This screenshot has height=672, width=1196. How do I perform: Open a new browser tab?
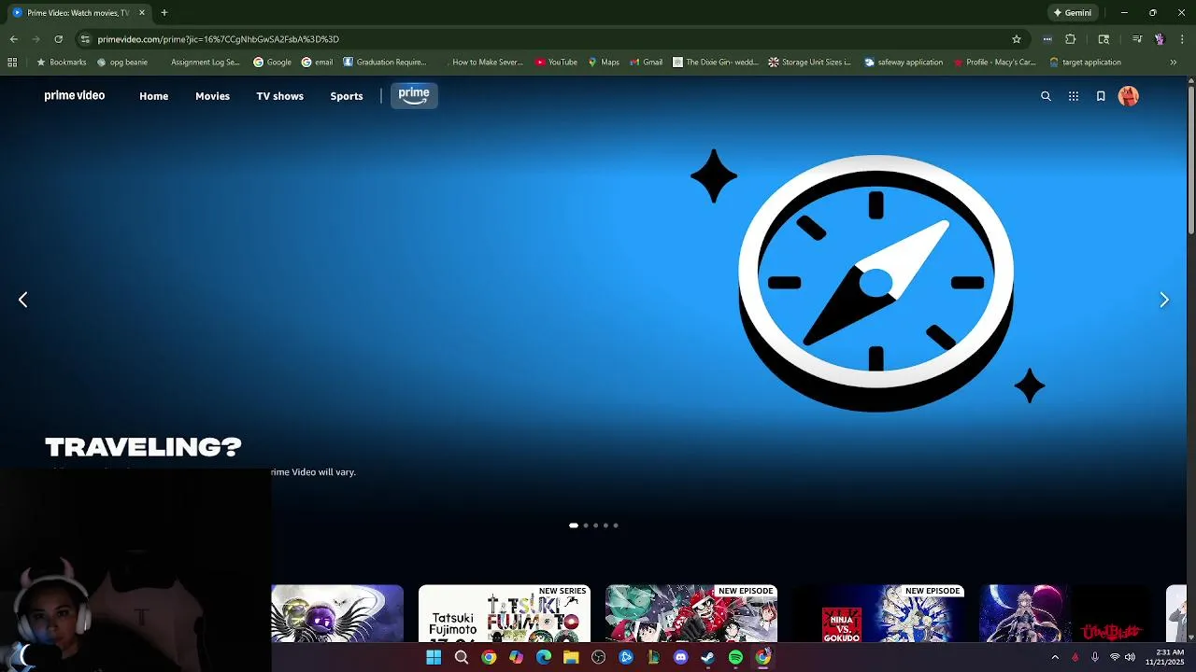pyautogui.click(x=164, y=13)
